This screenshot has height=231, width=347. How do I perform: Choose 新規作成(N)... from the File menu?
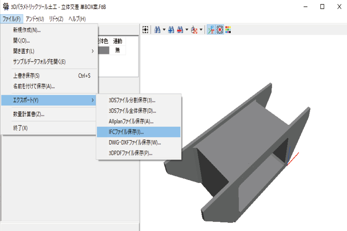point(49,30)
